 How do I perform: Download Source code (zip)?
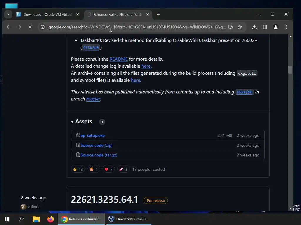pyautogui.click(x=96, y=145)
